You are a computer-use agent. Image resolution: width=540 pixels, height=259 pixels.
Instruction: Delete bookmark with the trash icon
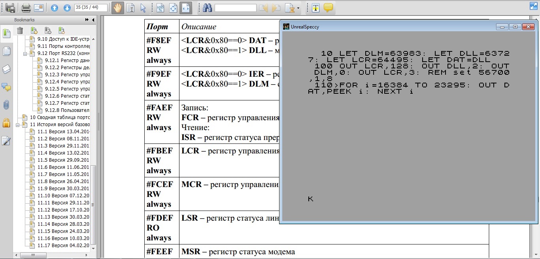coord(20,30)
